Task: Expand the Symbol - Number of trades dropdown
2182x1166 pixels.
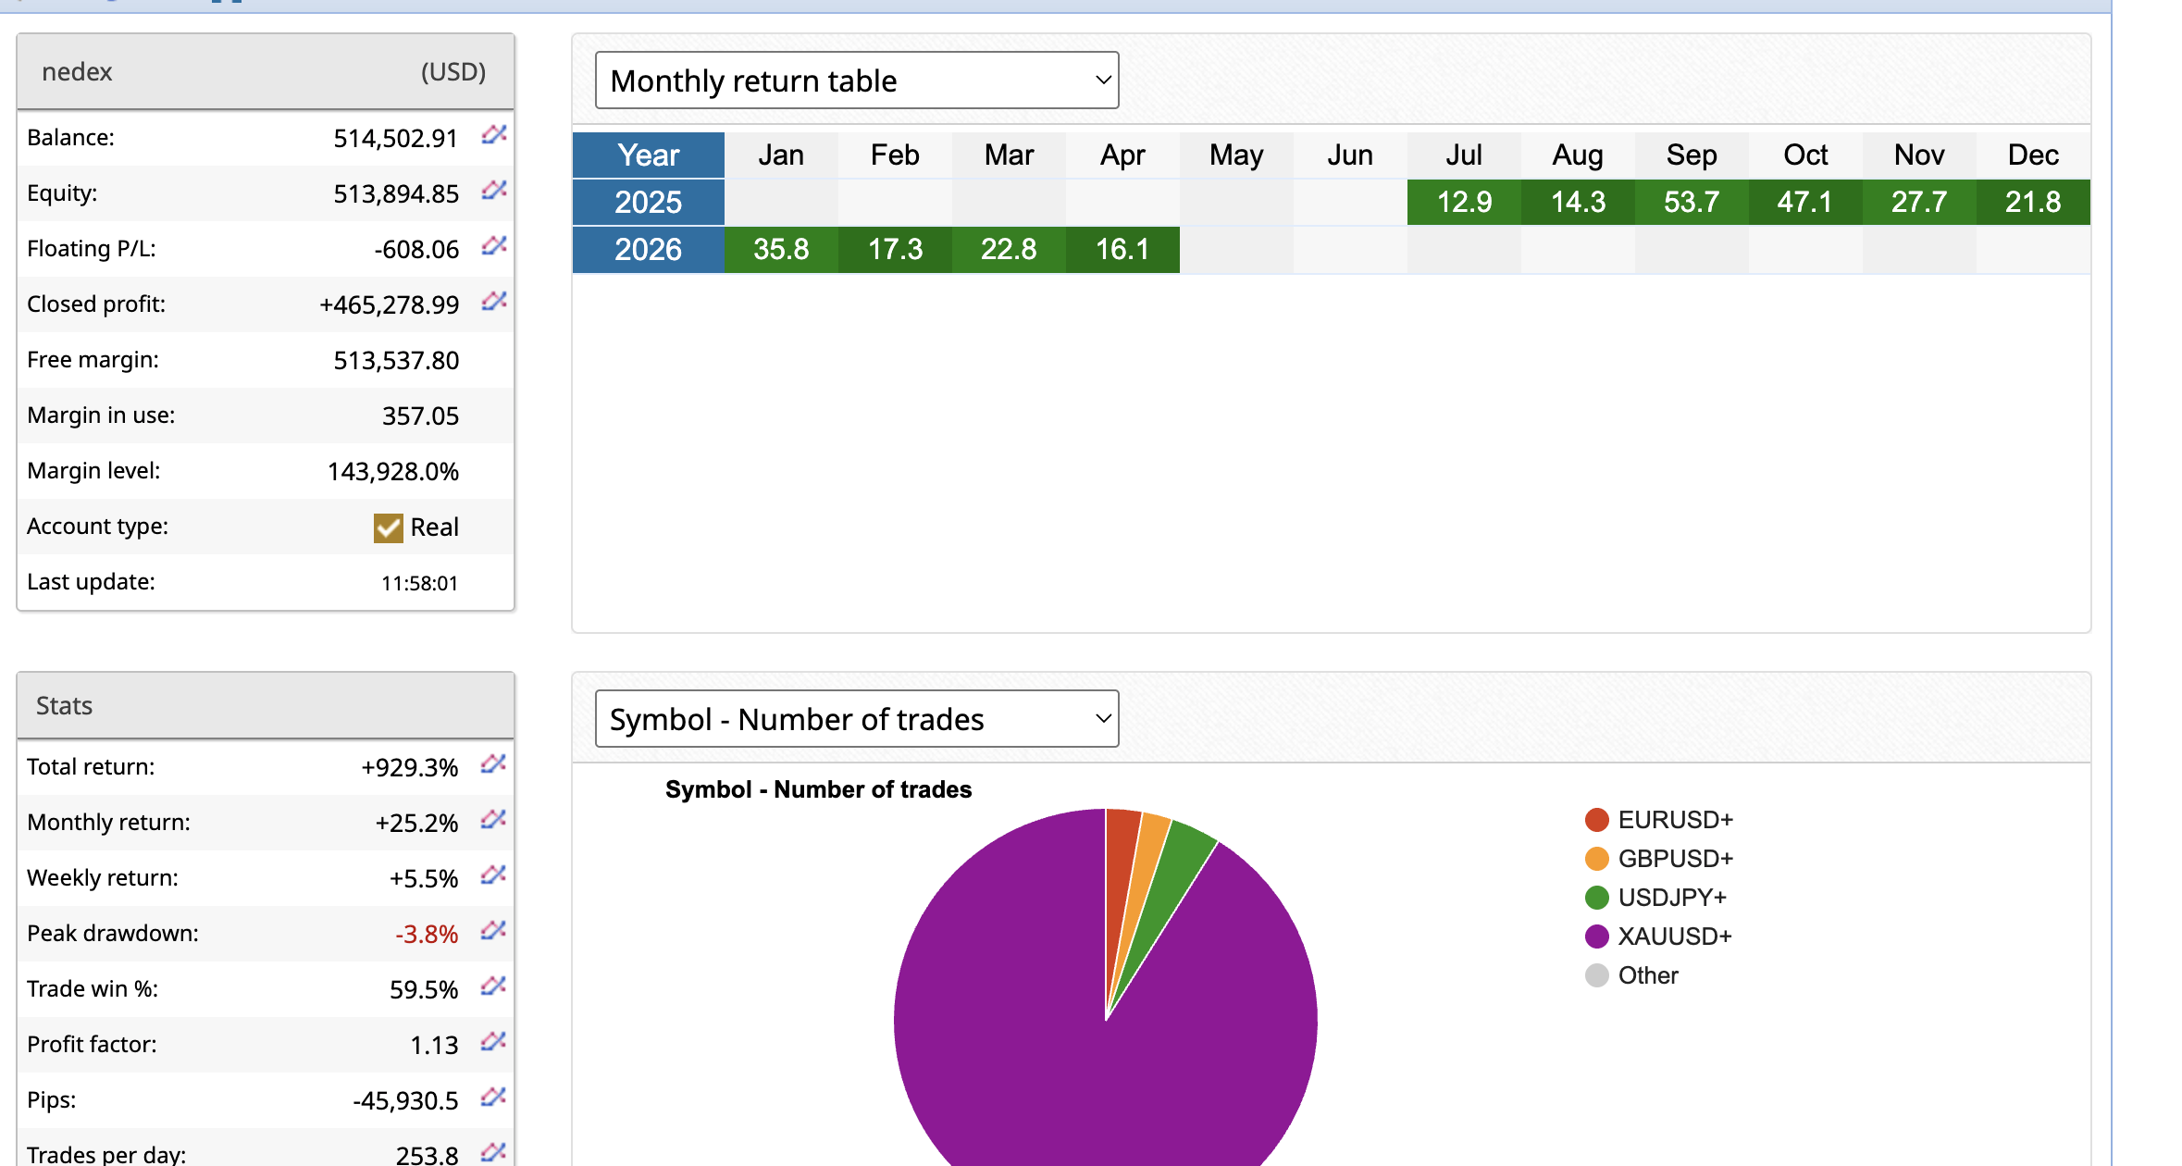Action: 857,719
